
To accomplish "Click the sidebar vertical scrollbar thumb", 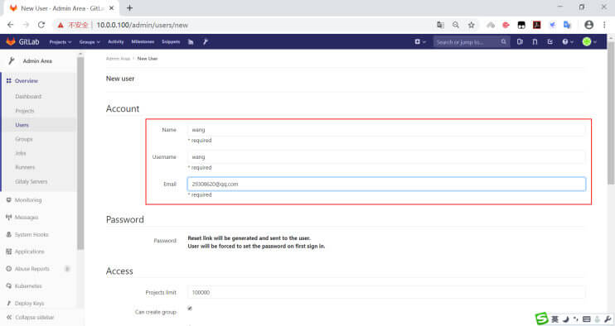I will coord(80,153).
